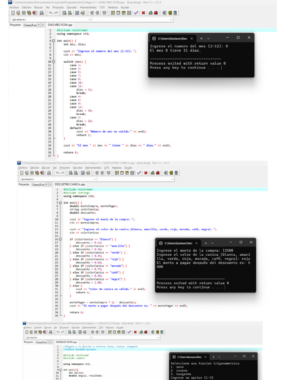285x380 pixels.
Task: Open terminal tab dropdown chevron in canica console
Action: pos(212,243)
